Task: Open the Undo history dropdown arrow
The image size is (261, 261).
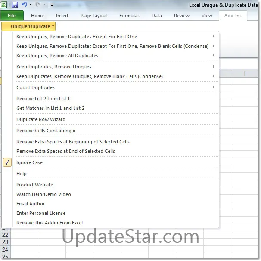Action: pyautogui.click(x=31, y=5)
